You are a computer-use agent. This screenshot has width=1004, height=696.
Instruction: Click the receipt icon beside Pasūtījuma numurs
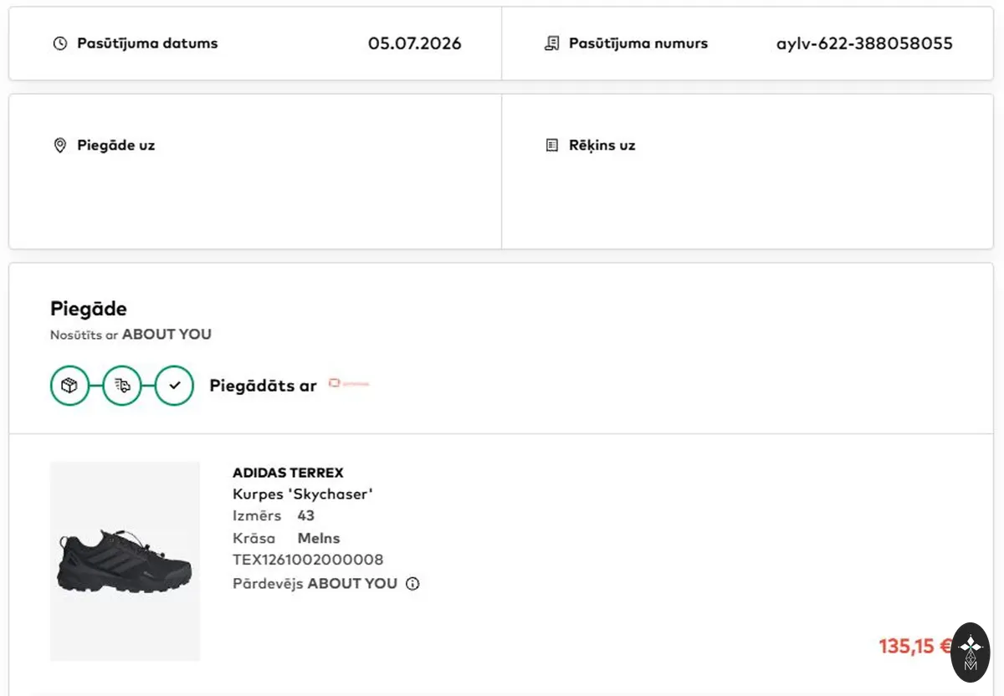coord(551,43)
